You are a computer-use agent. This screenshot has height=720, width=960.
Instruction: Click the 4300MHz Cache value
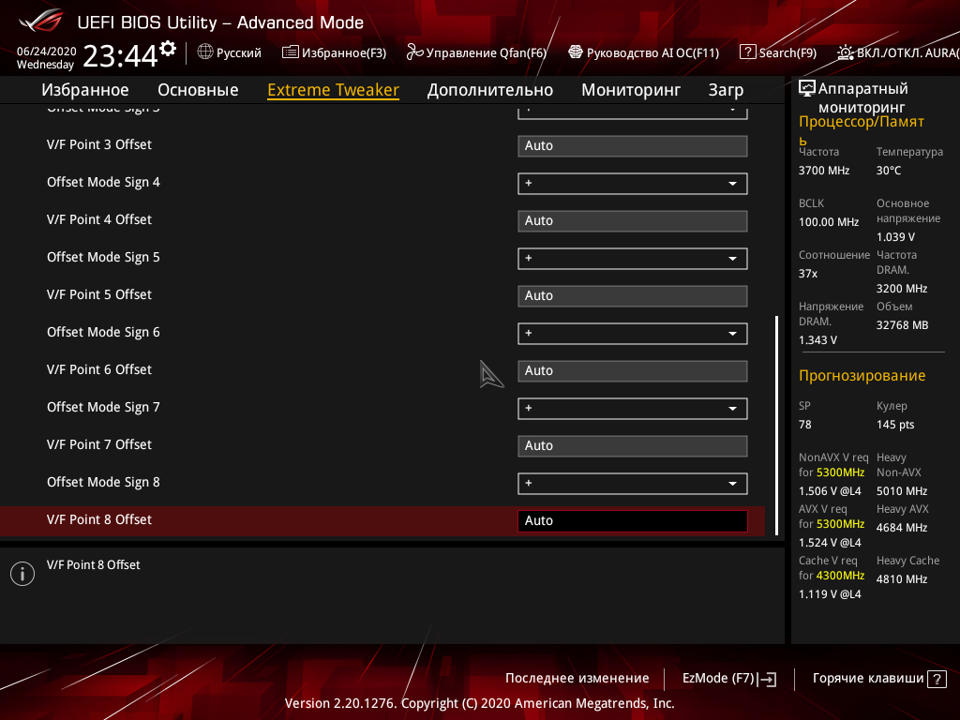click(840, 576)
